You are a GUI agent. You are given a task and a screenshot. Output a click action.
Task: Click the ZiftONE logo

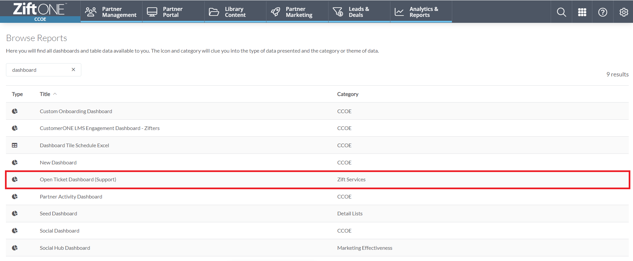(40, 9)
